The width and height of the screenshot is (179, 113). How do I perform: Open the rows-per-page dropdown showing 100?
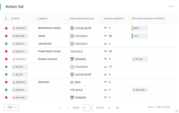point(11,107)
